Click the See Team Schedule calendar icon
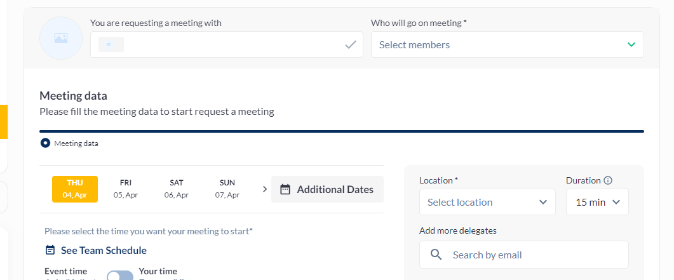674x280 pixels. (50, 250)
